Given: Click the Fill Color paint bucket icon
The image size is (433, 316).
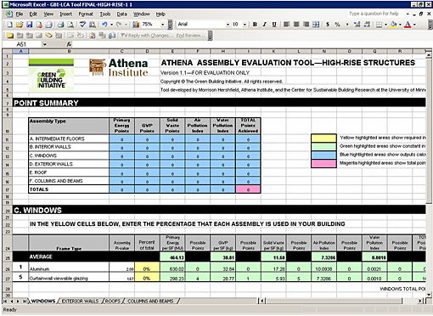Looking at the screenshot, I should [393, 25].
